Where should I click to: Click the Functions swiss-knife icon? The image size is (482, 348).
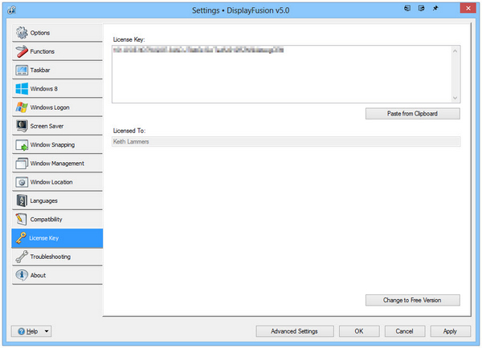pyautogui.click(x=22, y=51)
